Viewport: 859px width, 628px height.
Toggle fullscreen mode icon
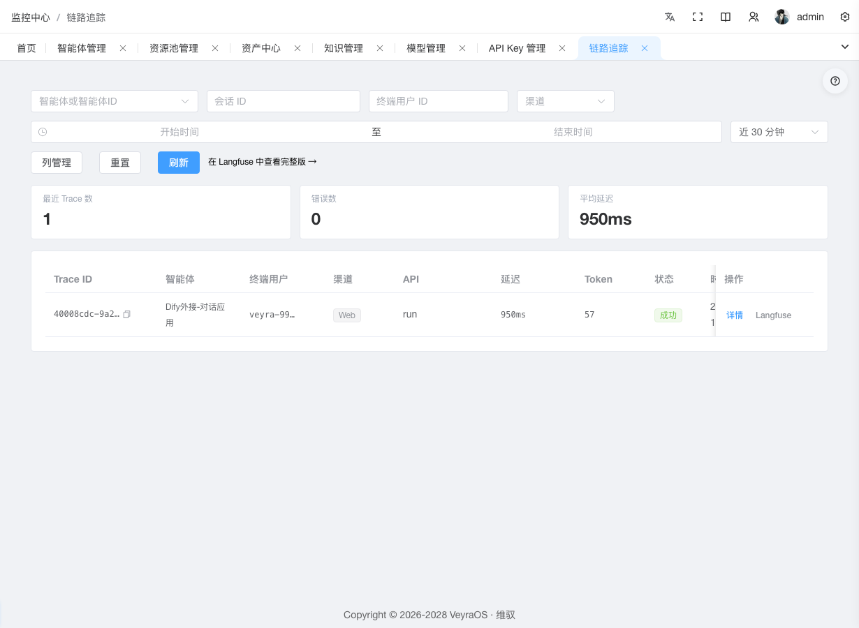(x=698, y=17)
